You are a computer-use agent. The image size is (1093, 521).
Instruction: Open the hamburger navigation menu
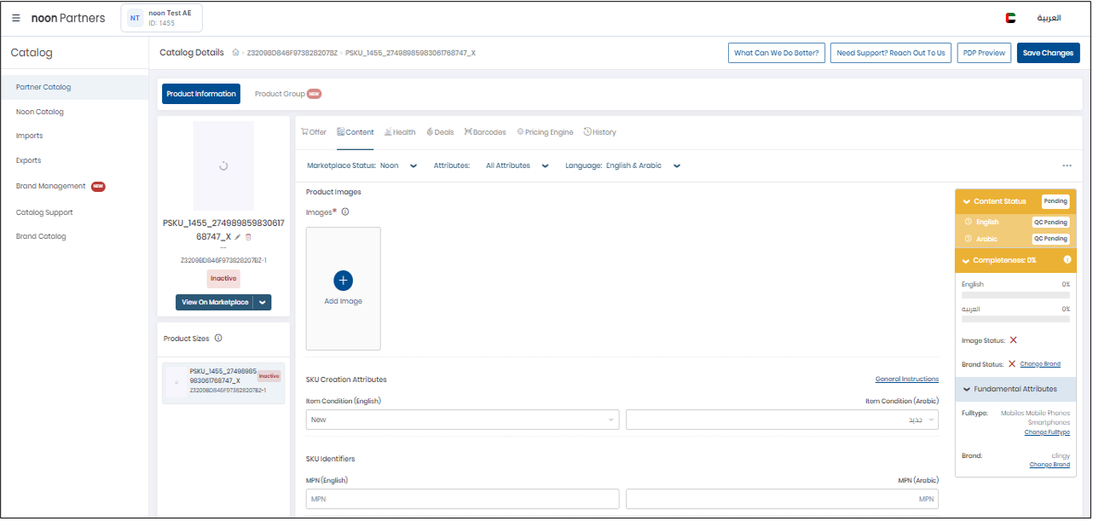(x=16, y=18)
